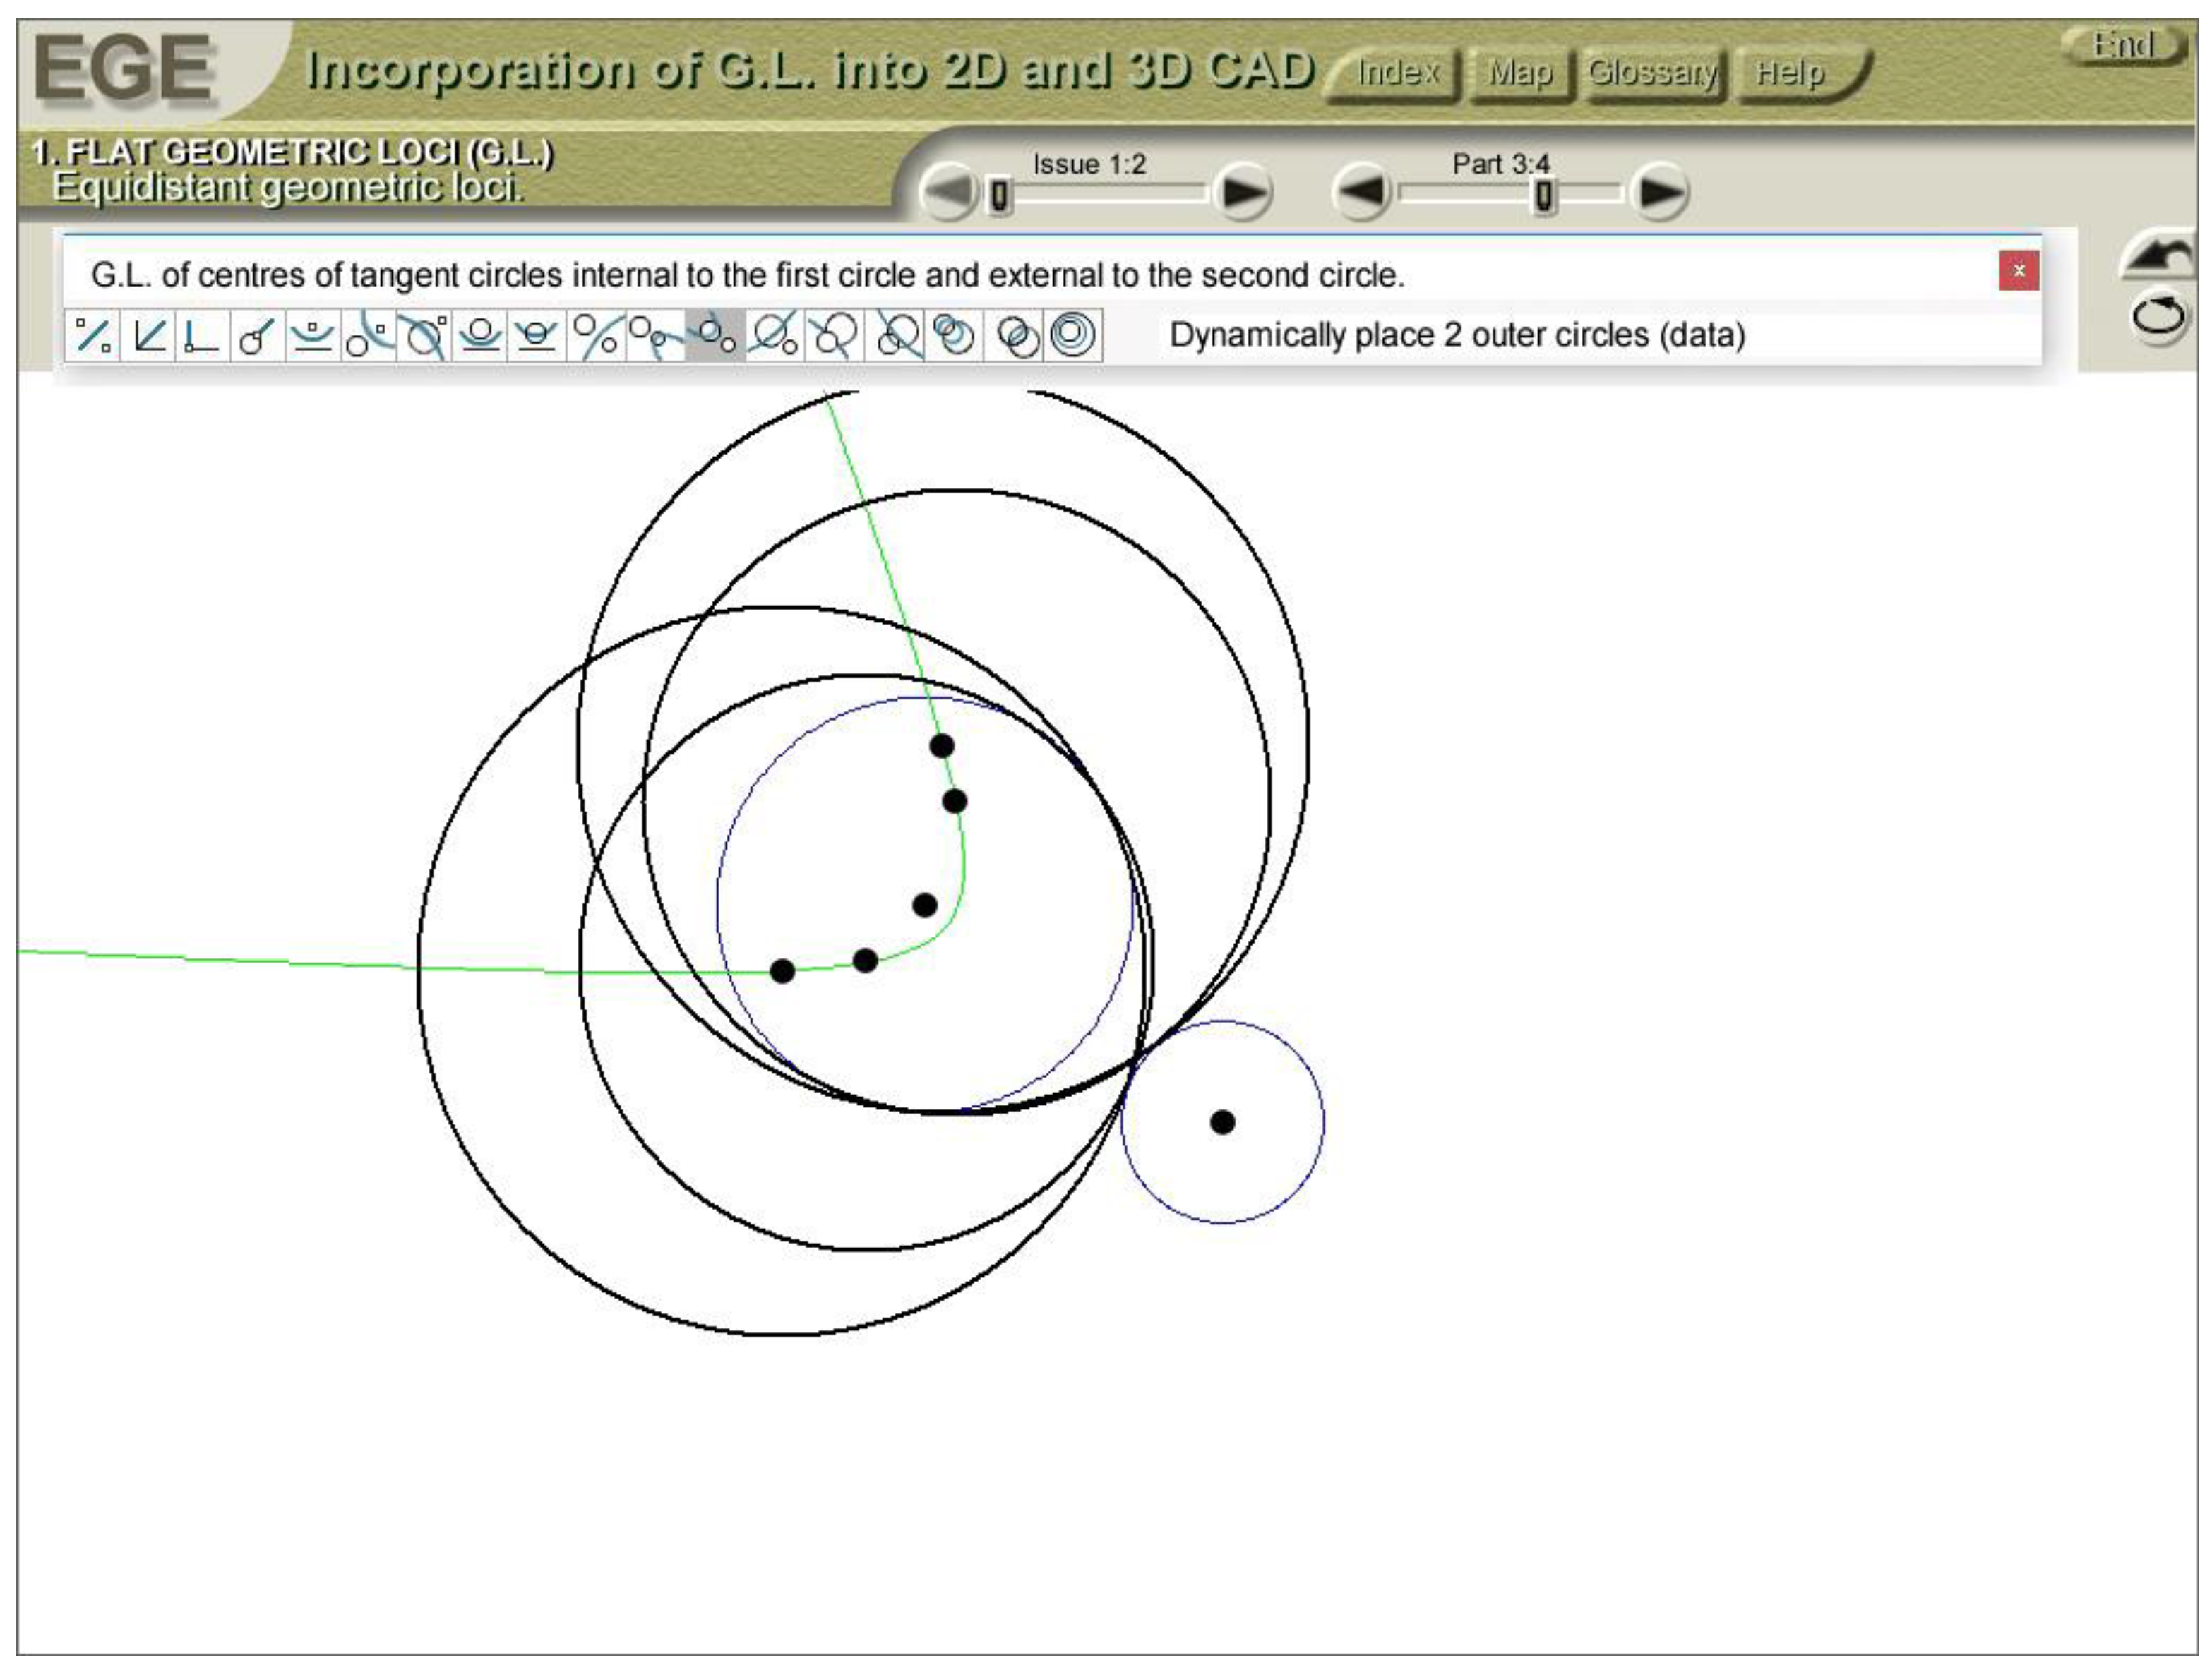Select the angle bisector locus icon
Image resolution: width=2212 pixels, height=1679 pixels.
click(149, 335)
